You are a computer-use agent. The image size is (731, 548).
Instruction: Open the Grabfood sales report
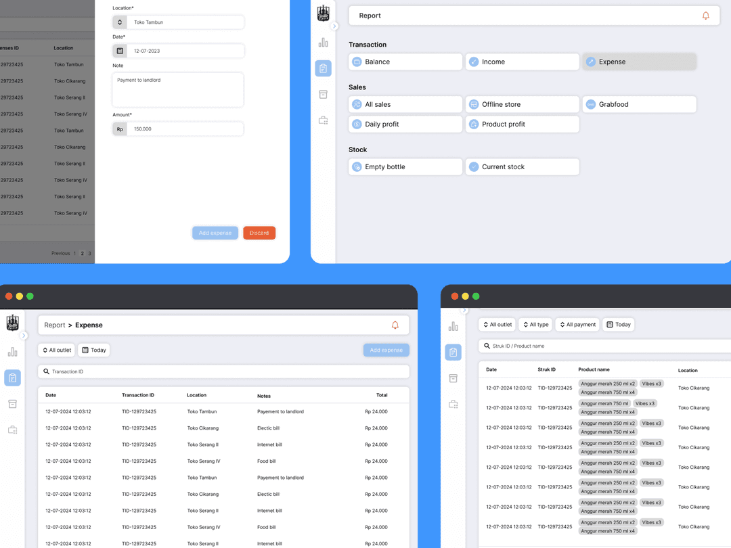coord(639,104)
